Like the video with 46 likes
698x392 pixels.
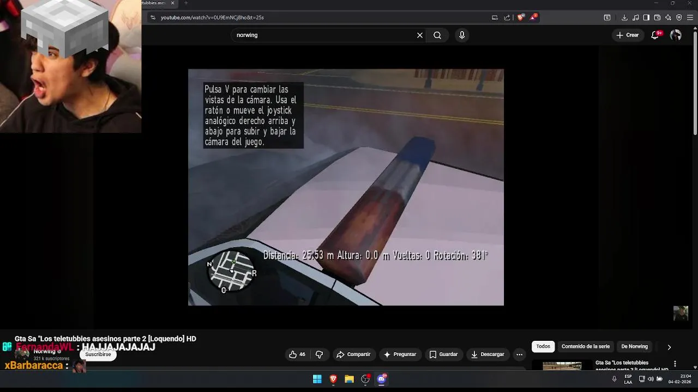click(297, 354)
